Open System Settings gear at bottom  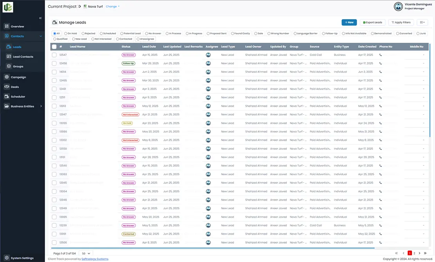(7, 258)
